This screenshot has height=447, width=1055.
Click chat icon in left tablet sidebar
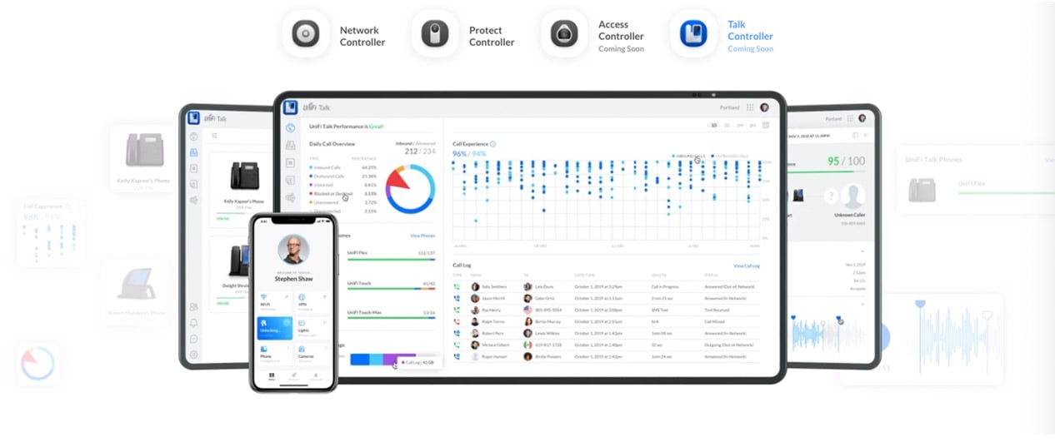[193, 339]
